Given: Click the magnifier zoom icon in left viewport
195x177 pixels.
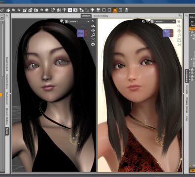Looking at the screenshot, I should pyautogui.click(x=93, y=35).
